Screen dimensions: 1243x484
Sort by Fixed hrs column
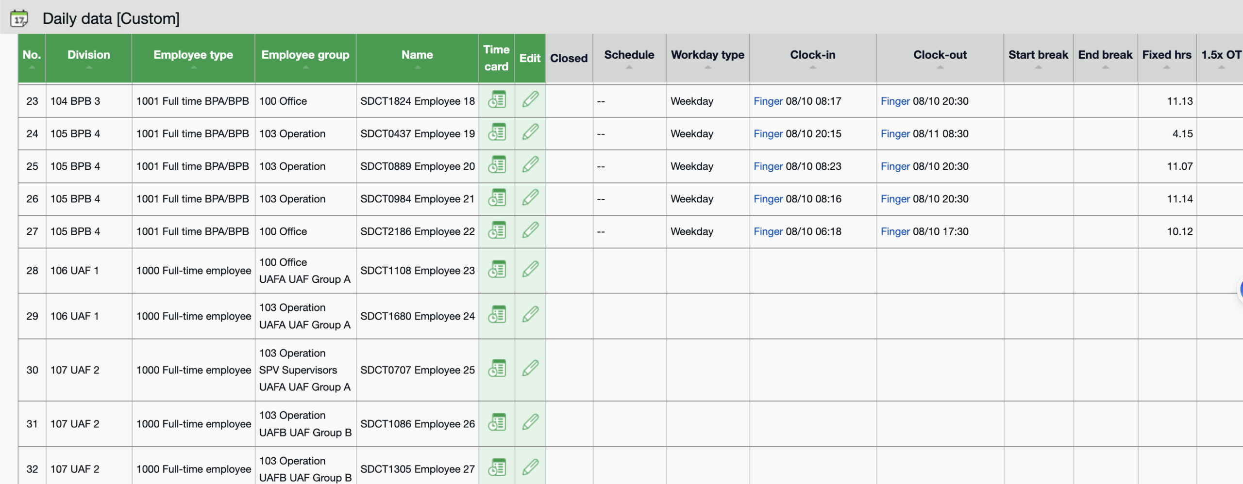pyautogui.click(x=1166, y=55)
